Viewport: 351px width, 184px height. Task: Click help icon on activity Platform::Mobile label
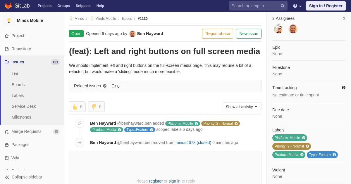point(197,124)
